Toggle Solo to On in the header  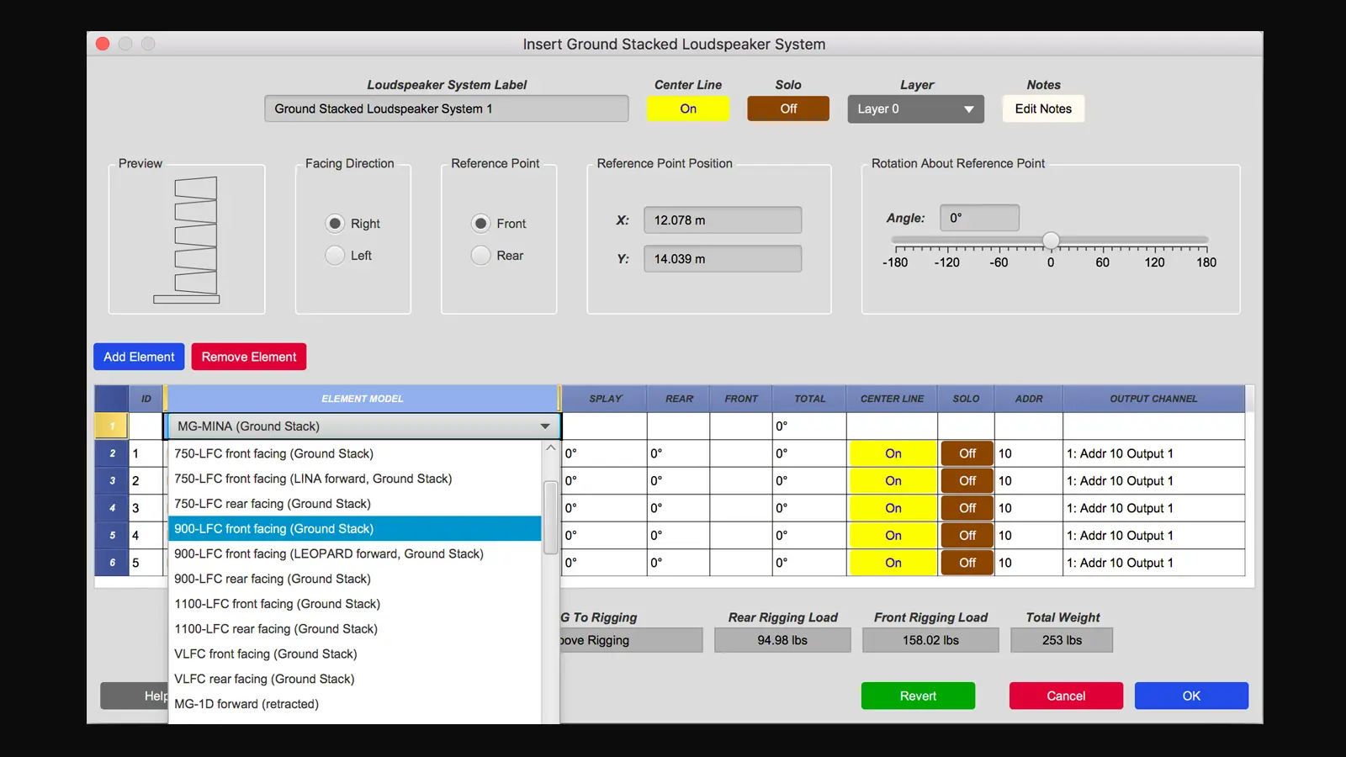coord(787,109)
